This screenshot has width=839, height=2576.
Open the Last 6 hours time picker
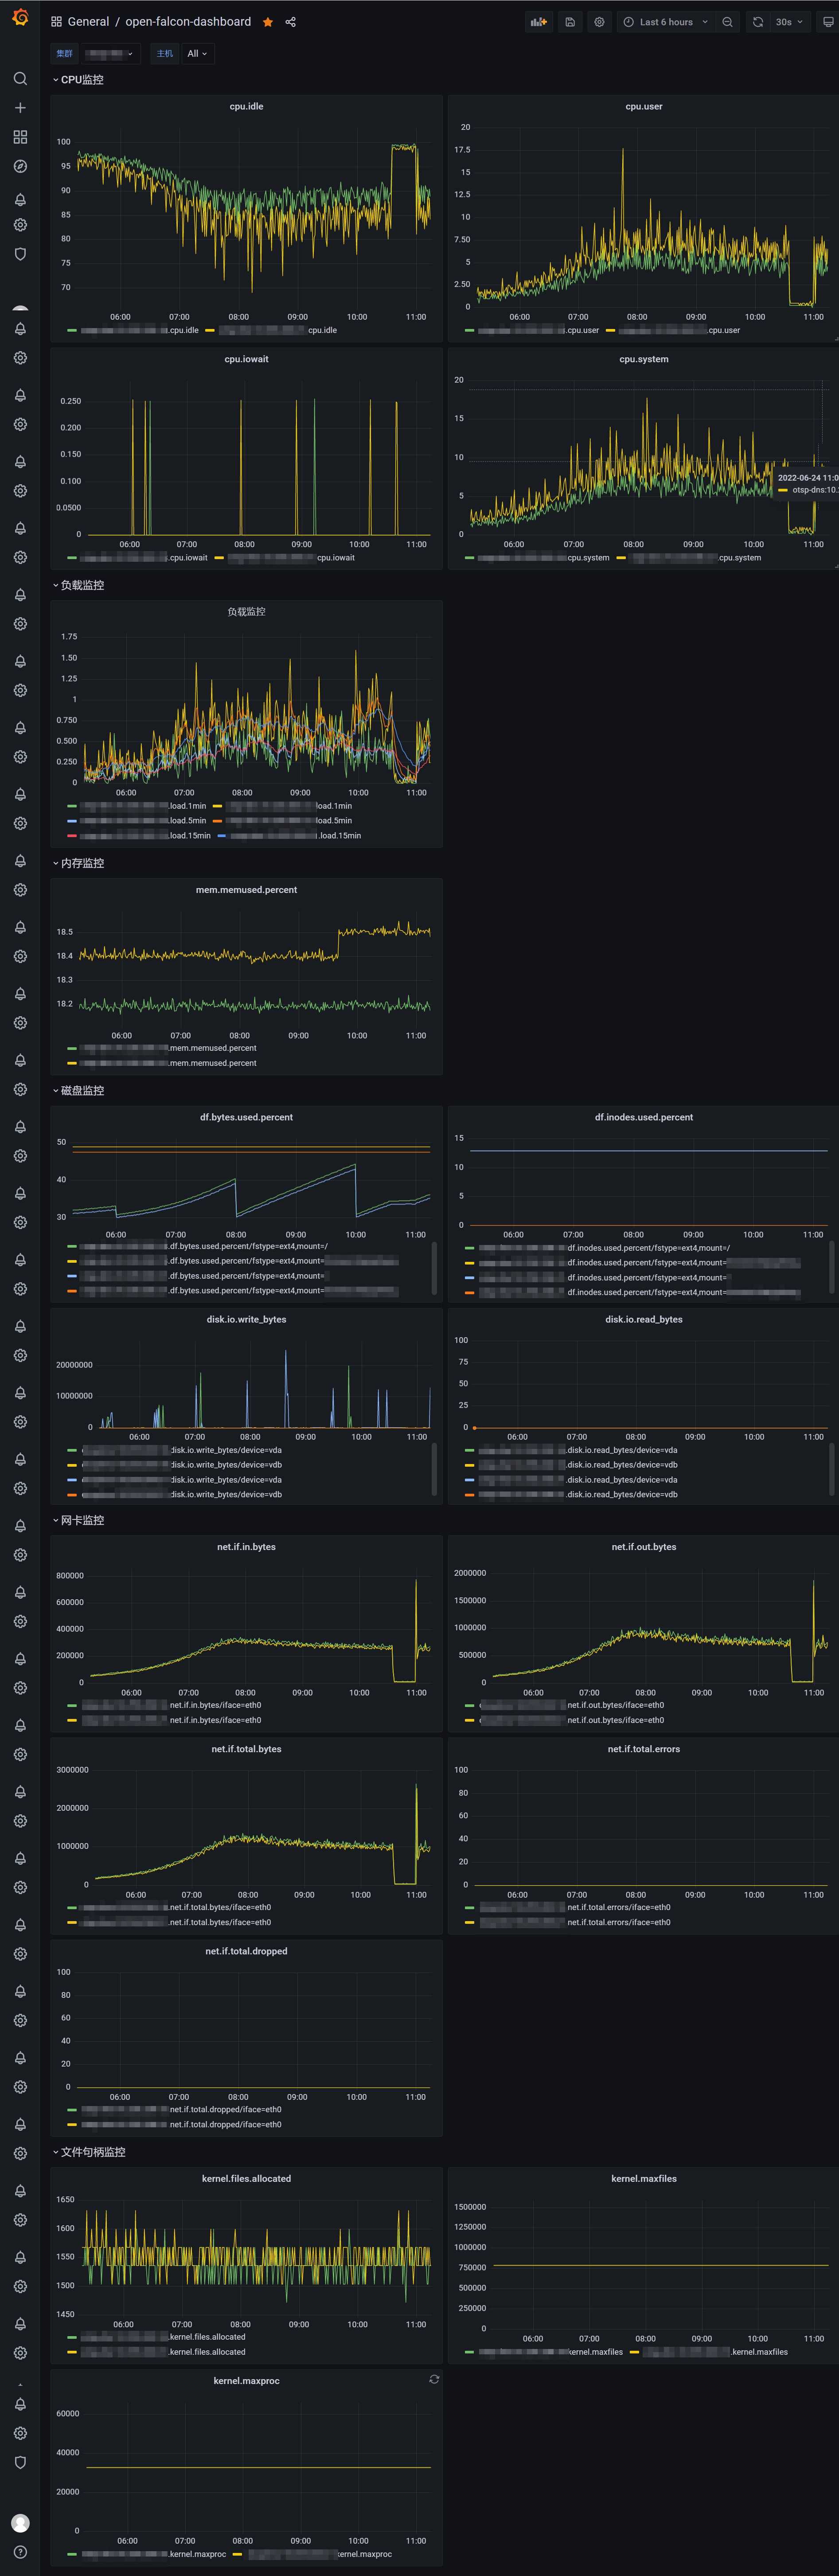click(x=665, y=22)
